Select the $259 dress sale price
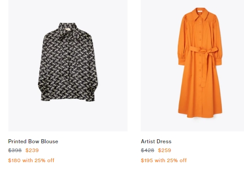This screenshot has width=244, height=171. coord(165,150)
